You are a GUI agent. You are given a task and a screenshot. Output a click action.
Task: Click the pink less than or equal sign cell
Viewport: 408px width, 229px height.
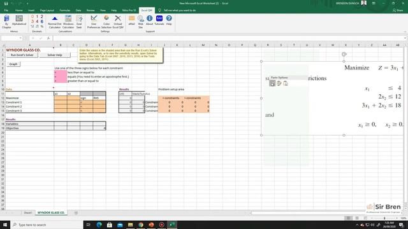(x=61, y=73)
